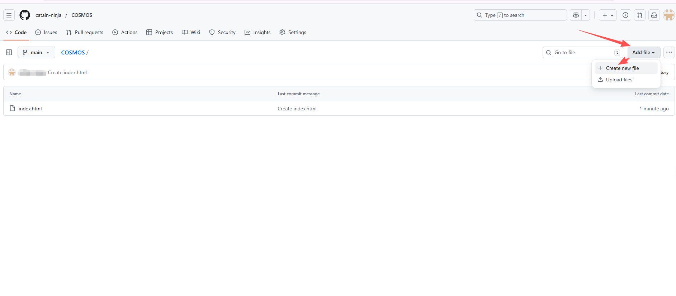Image resolution: width=676 pixels, height=296 pixels.
Task: Open the Copilot chat icon
Action: pos(576,15)
